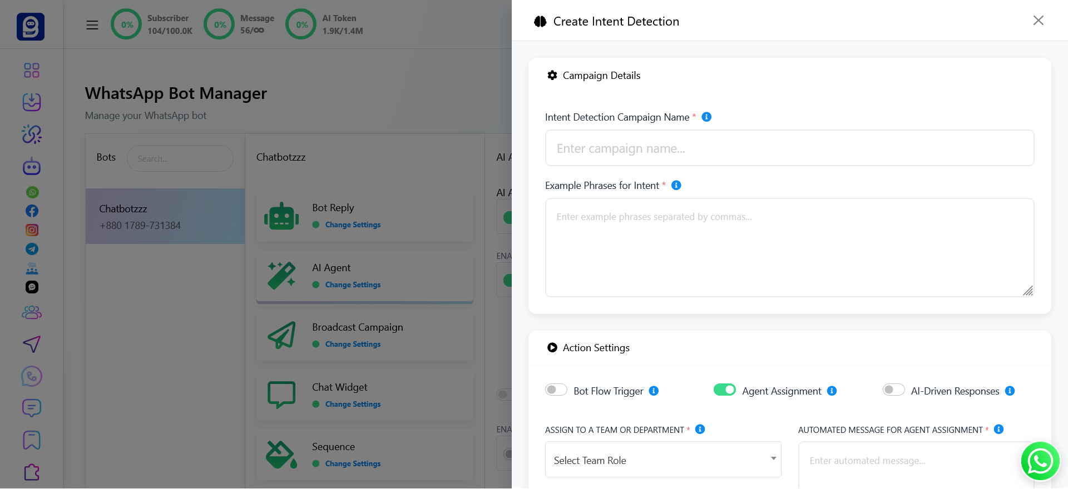Select the Chatbotzzz bot in Bots list

click(x=165, y=216)
